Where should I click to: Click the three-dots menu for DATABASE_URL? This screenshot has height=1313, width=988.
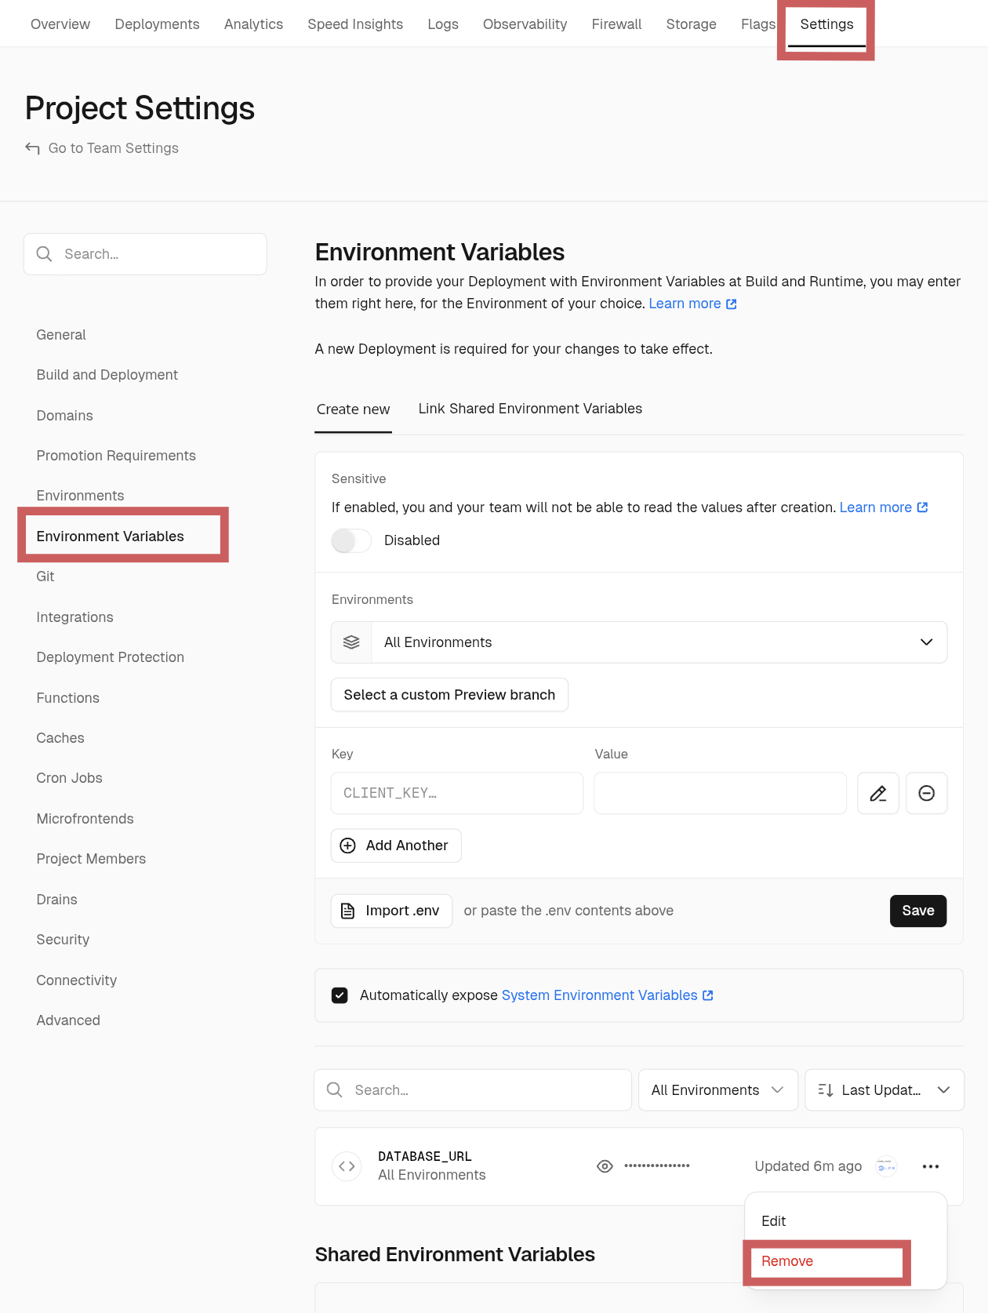point(930,1166)
